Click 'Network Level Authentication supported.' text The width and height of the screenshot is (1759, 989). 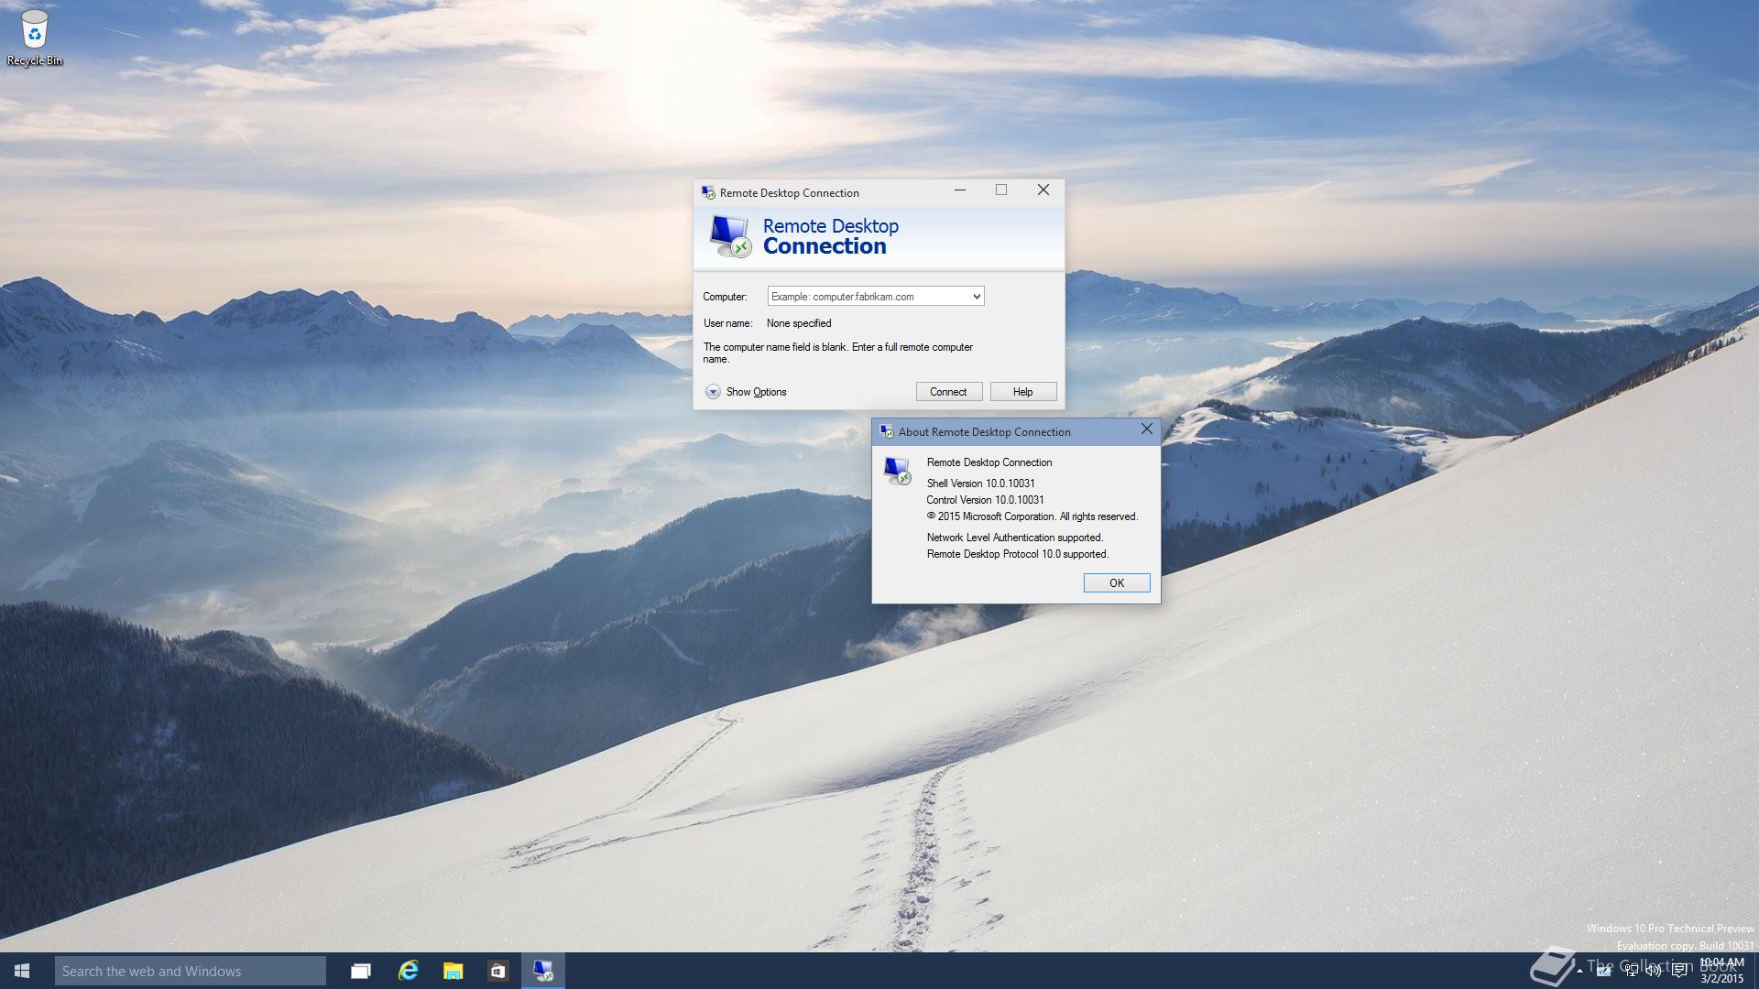point(1015,538)
